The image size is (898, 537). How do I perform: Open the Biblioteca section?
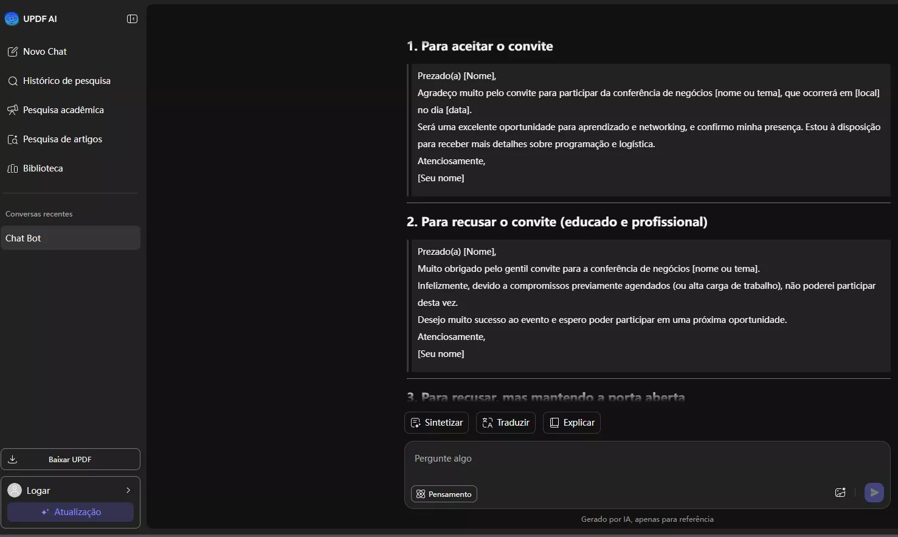click(43, 168)
